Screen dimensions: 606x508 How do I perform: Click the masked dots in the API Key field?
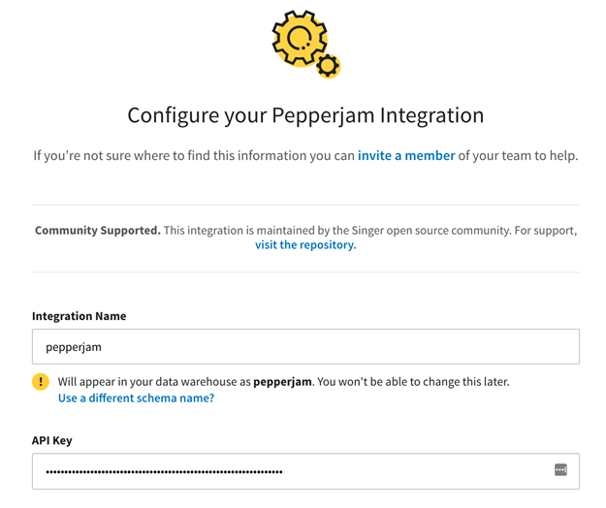(164, 472)
